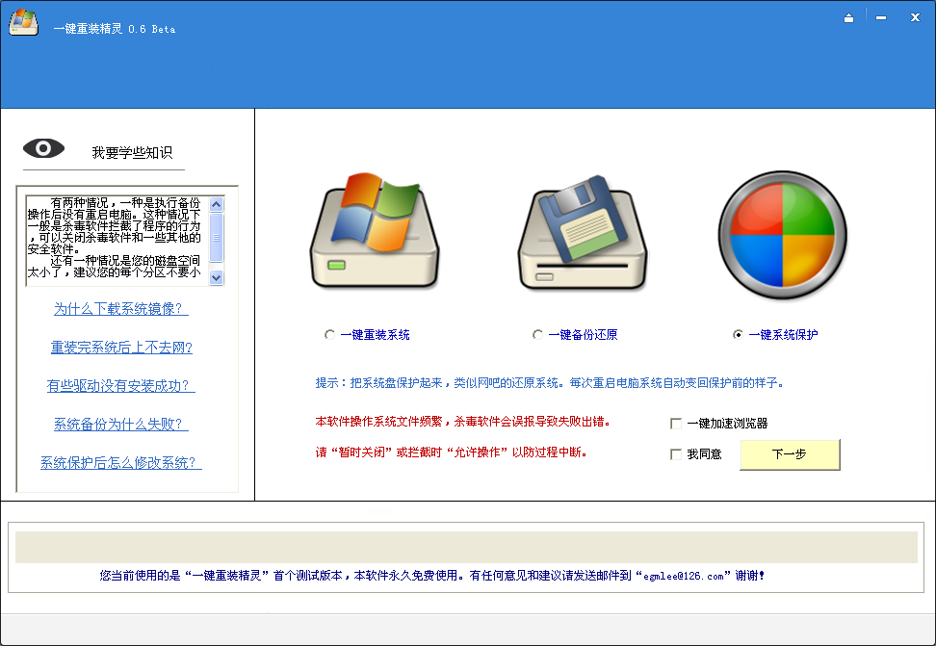Click the 下一步 button
Viewport: 936px width, 646px height.
[x=790, y=454]
